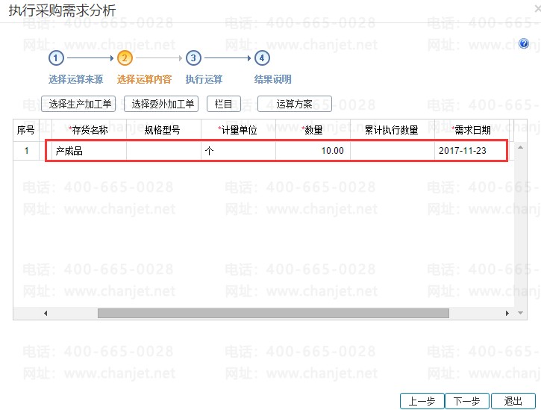541x410 pixels.
Task: Select the 规格型号 column header
Action: pos(163,130)
